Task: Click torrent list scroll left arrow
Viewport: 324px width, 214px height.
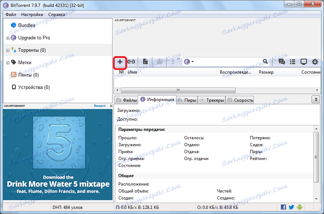Action: click(x=117, y=90)
